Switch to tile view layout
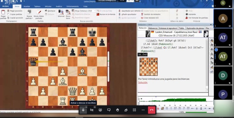Viewport: 234px width, 118px height. (x=134, y=110)
